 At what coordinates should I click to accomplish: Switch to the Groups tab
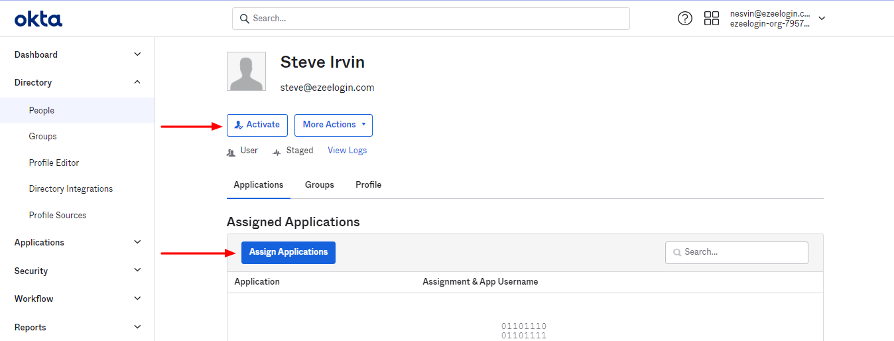tap(319, 184)
